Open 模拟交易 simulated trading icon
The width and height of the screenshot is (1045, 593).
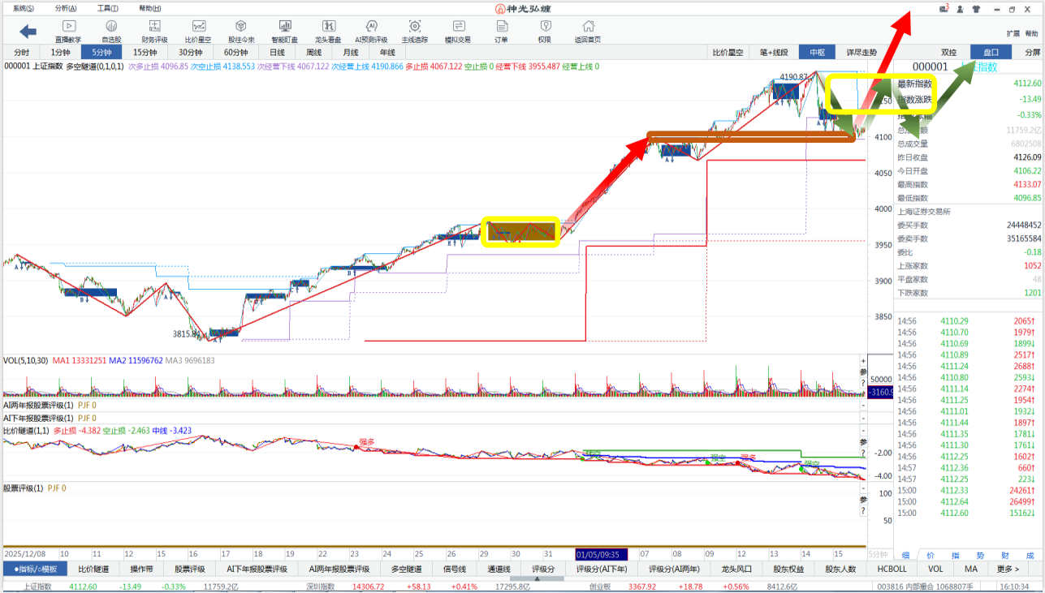pyautogui.click(x=458, y=31)
